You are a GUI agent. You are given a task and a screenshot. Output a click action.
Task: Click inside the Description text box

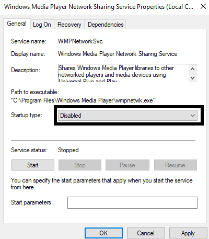[123, 73]
